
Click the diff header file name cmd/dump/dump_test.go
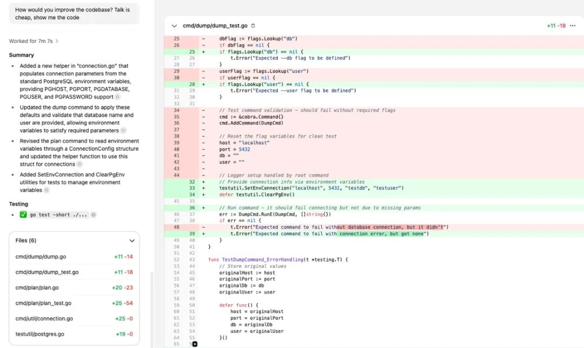click(215, 26)
